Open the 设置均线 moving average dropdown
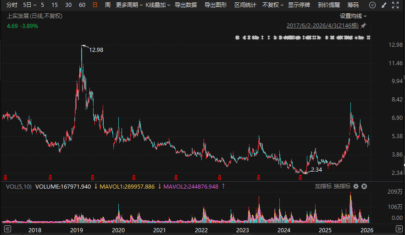Screen dimensions: 405x235 353,16
